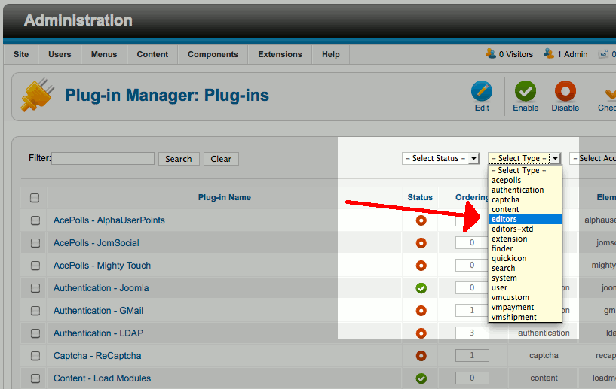
Task: Open the Select Access dropdown
Action: (593, 158)
